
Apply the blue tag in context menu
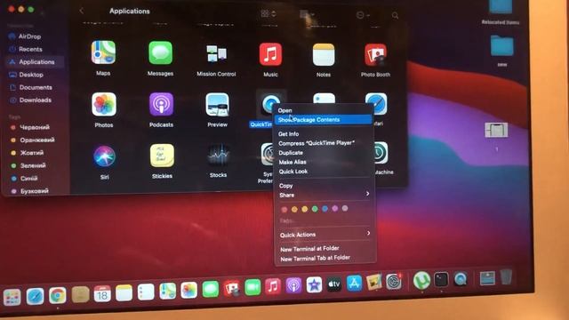point(325,208)
